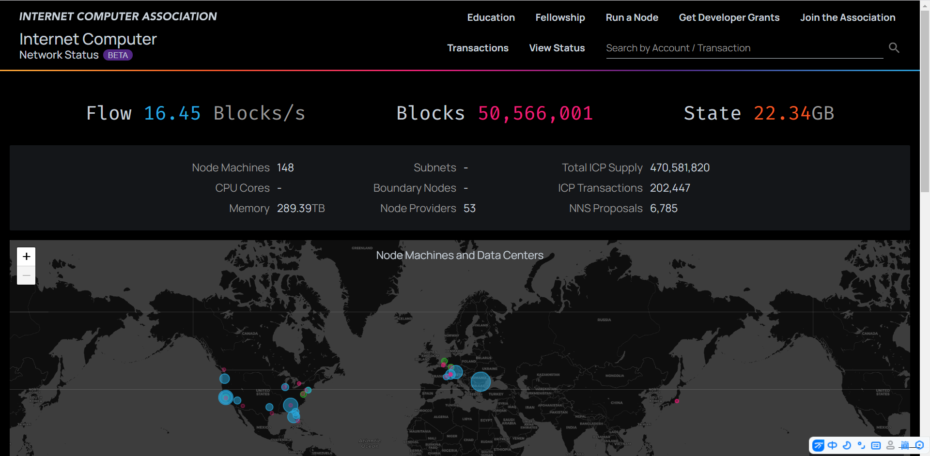The height and width of the screenshot is (456, 930).
Task: Click Total ICP Supply value 470,581,820
Action: pos(680,167)
